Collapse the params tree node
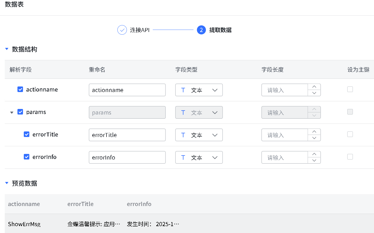 (x=12, y=112)
